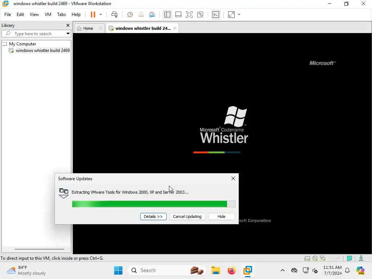Open the Edit menu
372x279 pixels.
point(20,15)
